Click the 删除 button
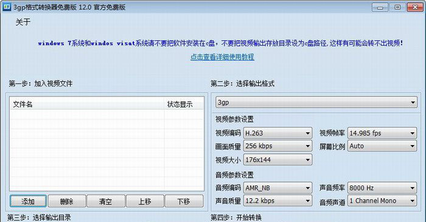The width and height of the screenshot is (426, 222). coord(67,201)
